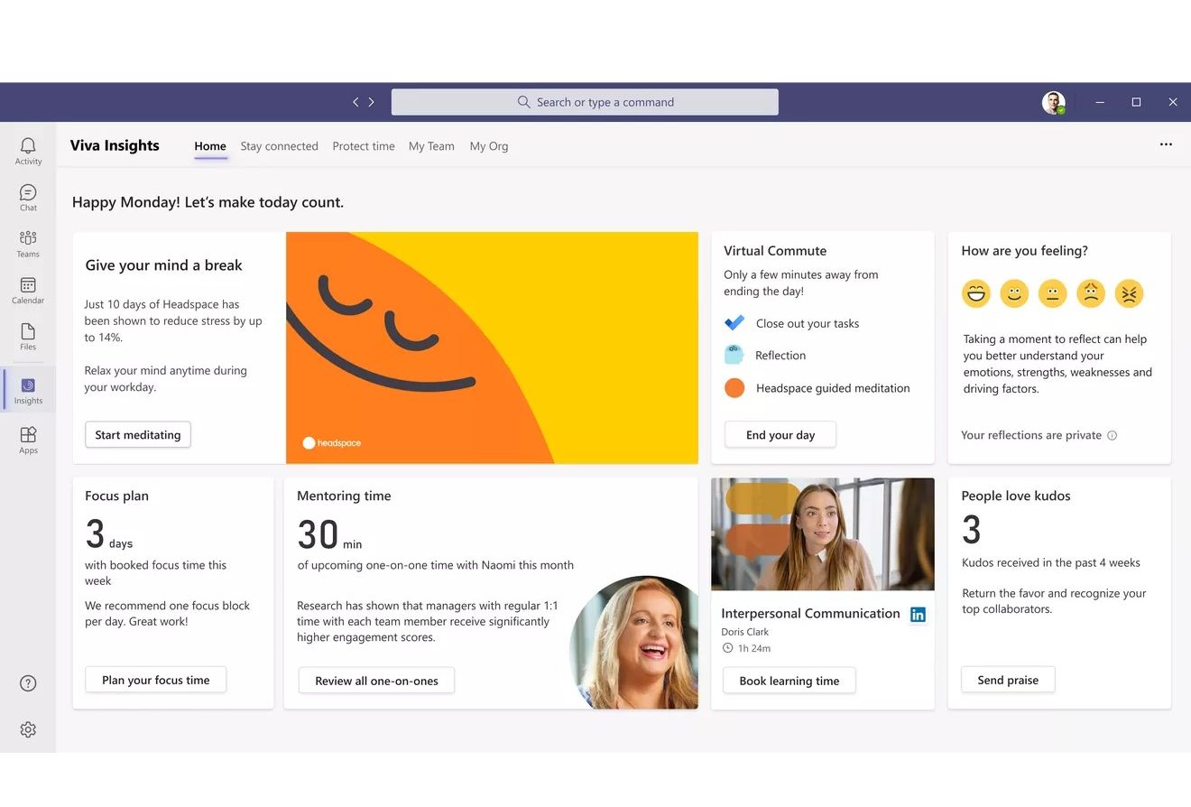This screenshot has height=807, width=1191.
Task: Open the Settings gear icon
Action: [x=28, y=729]
